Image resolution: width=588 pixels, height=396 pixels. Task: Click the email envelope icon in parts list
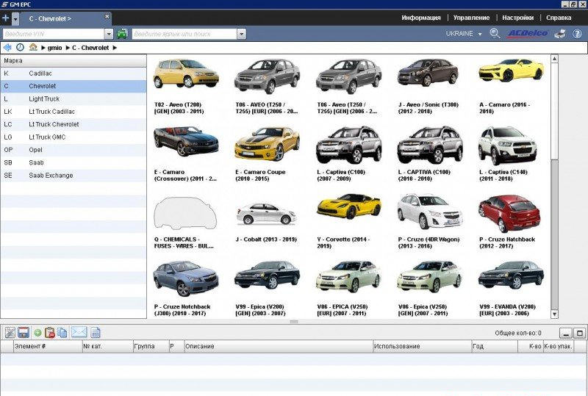pyautogui.click(x=79, y=333)
